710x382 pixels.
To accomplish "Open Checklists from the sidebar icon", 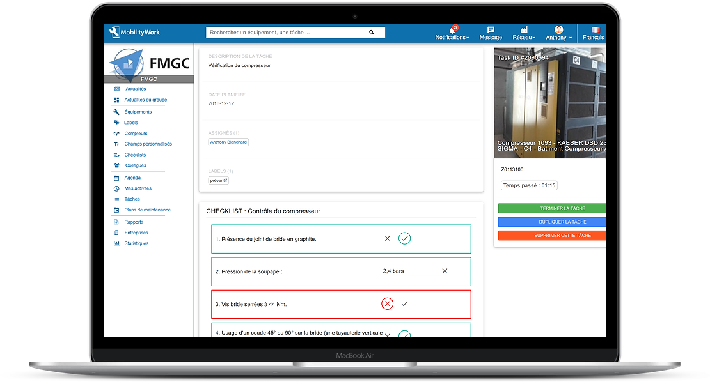I will (116, 154).
